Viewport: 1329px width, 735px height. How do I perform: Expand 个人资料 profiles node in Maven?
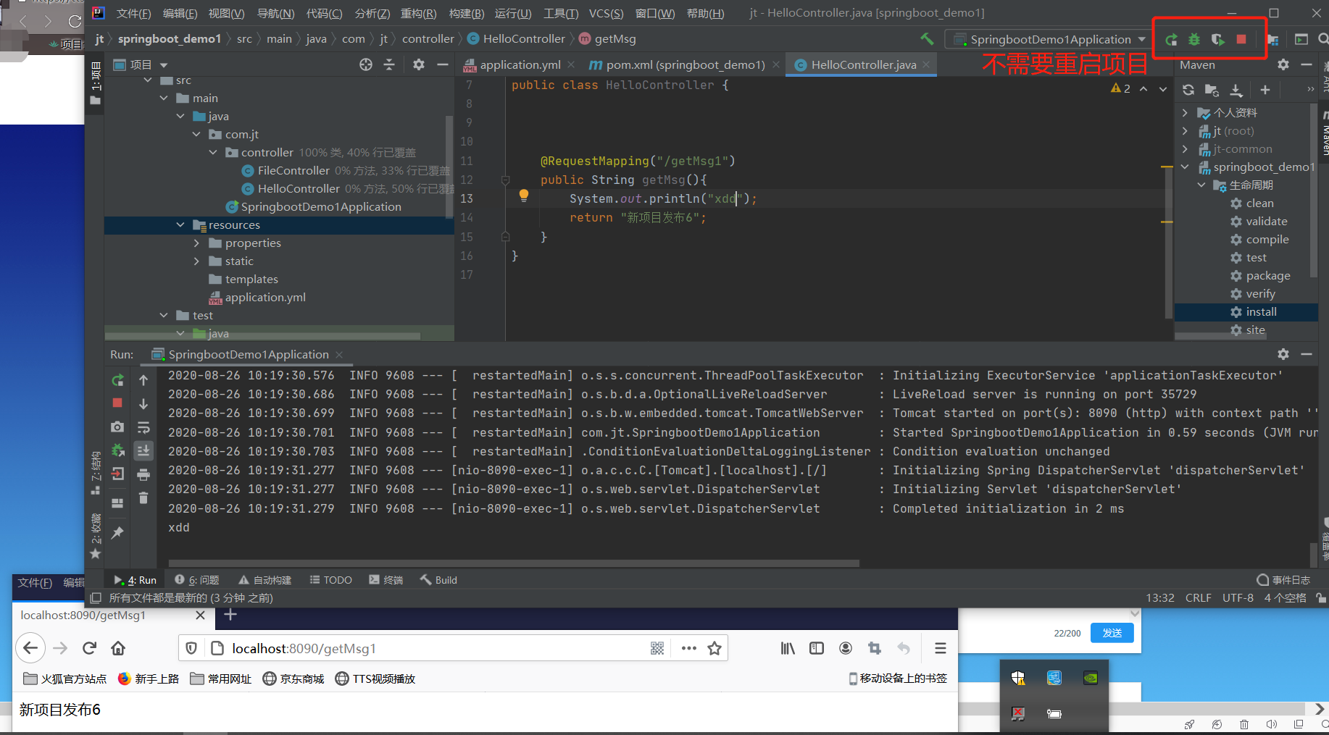[1185, 113]
